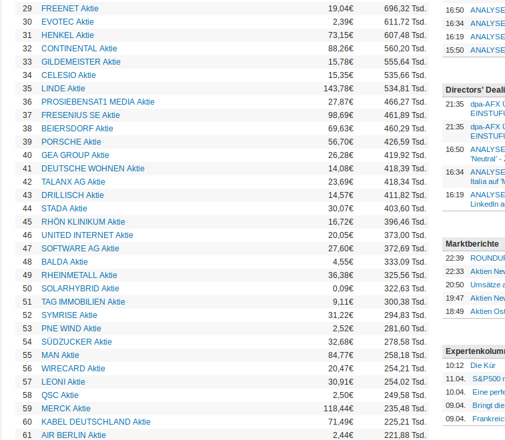This screenshot has height=440, width=505.
Task: Open the 'Frankreich' expert column
Action: [488, 419]
